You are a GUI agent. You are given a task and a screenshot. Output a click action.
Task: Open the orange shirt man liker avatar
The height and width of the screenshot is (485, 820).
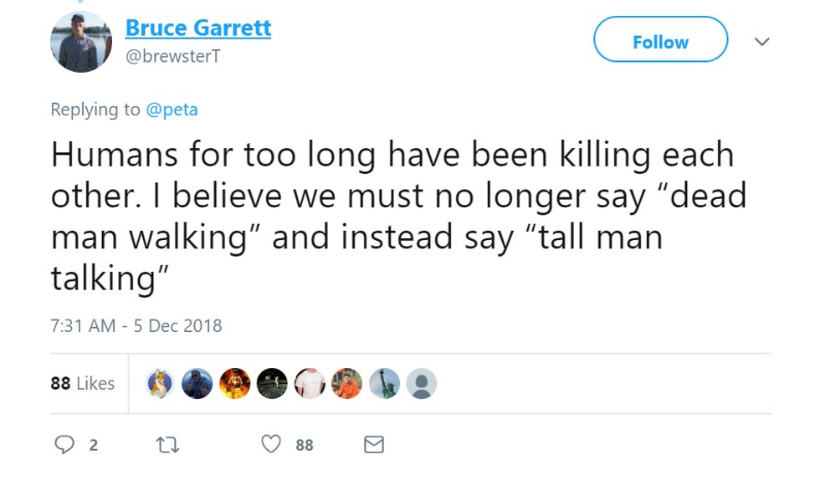point(347,384)
